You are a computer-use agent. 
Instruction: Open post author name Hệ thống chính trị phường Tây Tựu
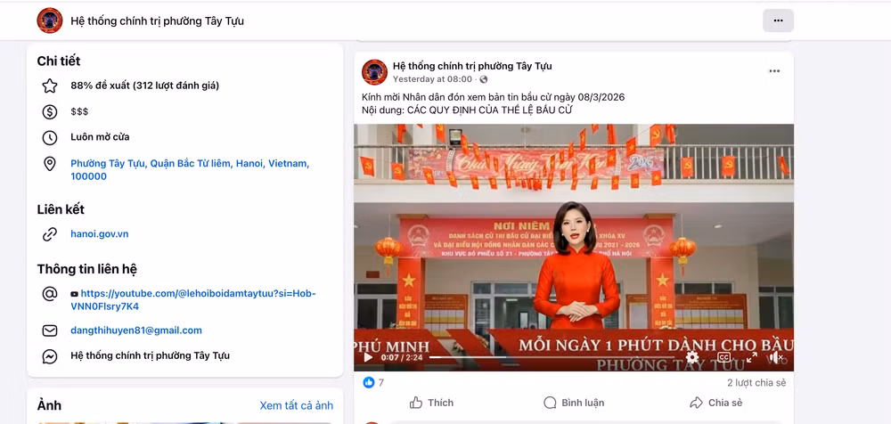(472, 66)
